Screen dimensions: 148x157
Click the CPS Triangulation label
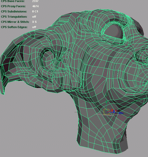[14, 17]
